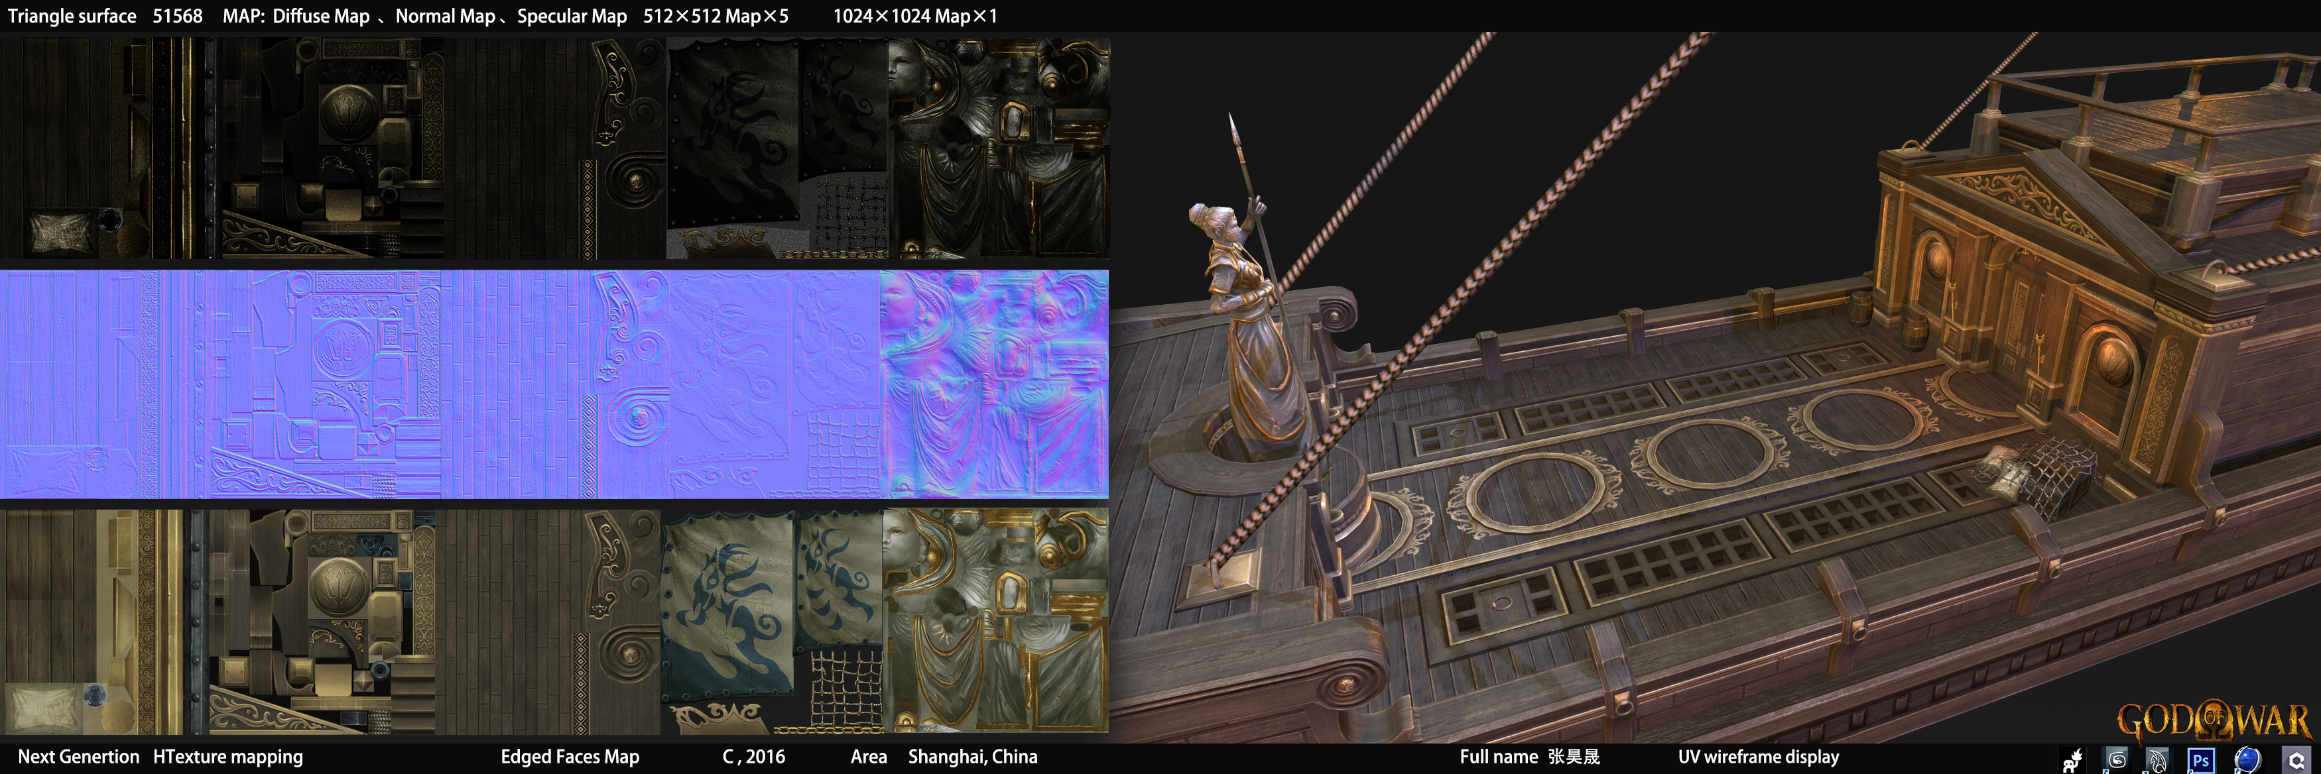The height and width of the screenshot is (774, 2321).
Task: Click the blue sphere application icon
Action: coord(2248,761)
